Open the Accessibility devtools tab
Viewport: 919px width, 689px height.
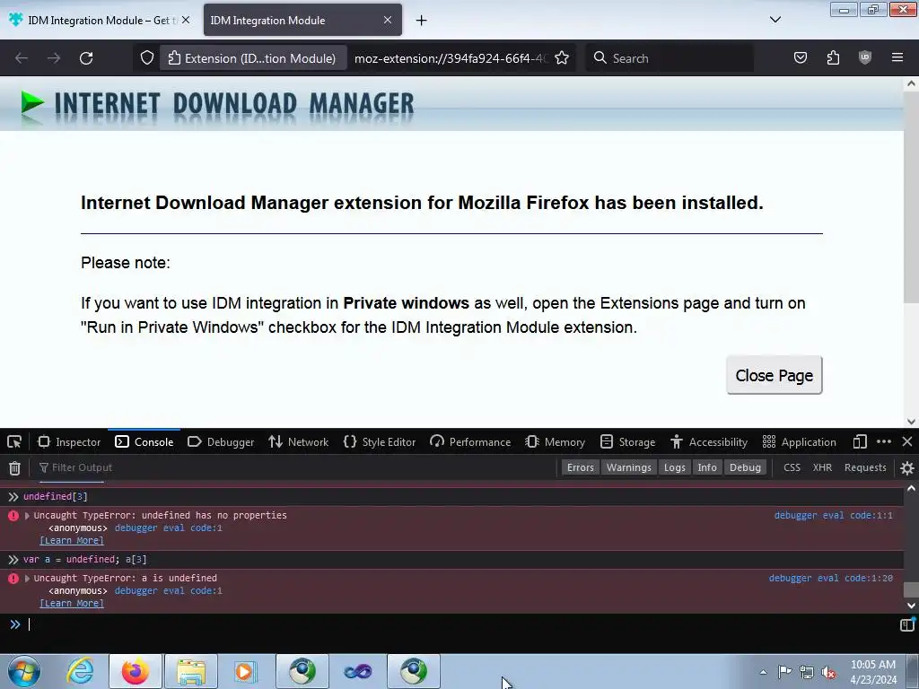tap(709, 441)
